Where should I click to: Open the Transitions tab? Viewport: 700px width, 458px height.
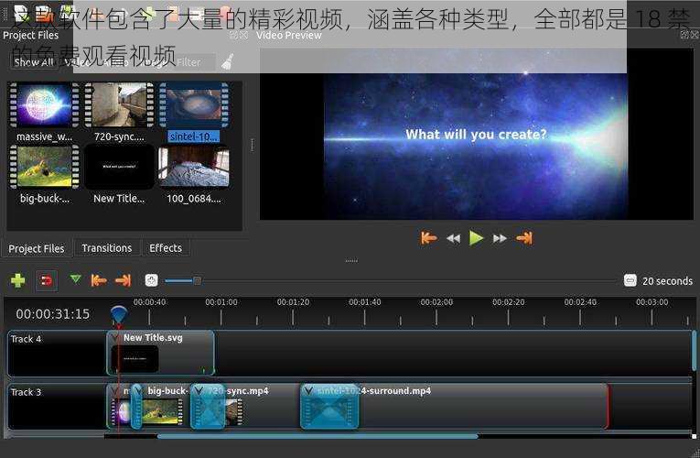[107, 248]
